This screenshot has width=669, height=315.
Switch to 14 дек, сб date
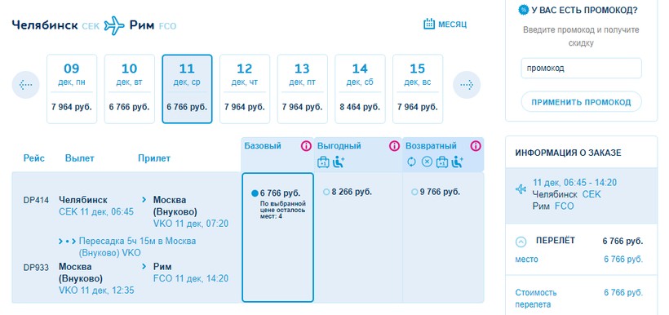tap(360, 89)
